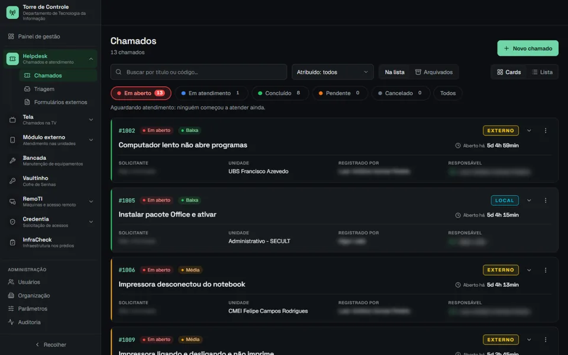Click the LOCAL badge on ticket #1005
The image size is (568, 355).
click(505, 201)
